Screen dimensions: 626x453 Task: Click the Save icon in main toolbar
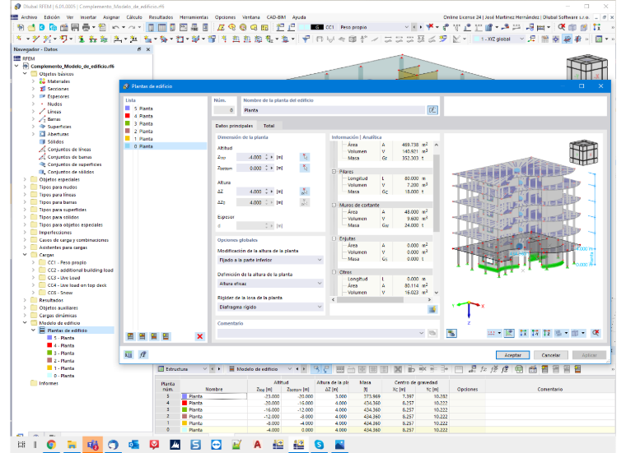pyautogui.click(x=75, y=27)
